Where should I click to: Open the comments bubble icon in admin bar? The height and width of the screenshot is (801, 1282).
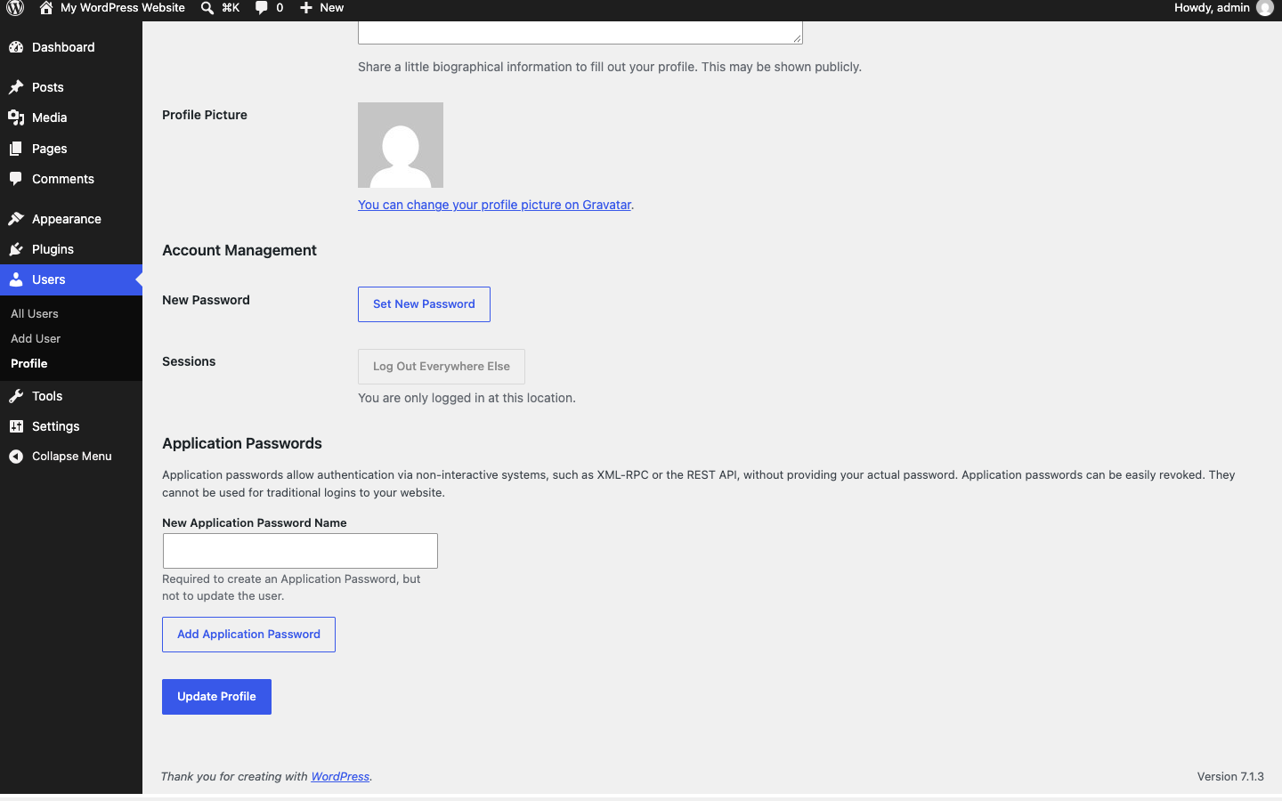262,8
